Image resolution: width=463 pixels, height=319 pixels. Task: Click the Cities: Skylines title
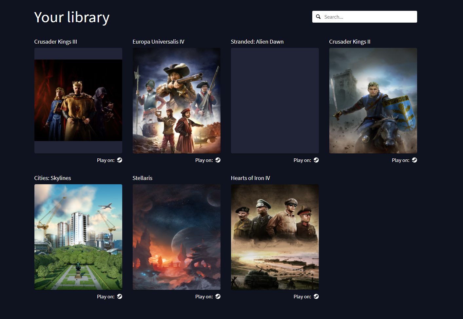53,178
